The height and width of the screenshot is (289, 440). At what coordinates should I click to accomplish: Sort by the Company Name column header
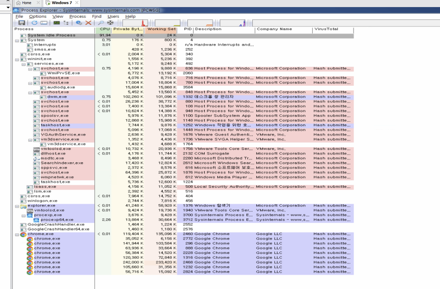point(284,29)
